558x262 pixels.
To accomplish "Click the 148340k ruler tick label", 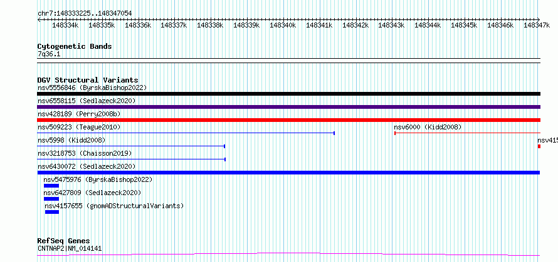I will [x=283, y=25].
